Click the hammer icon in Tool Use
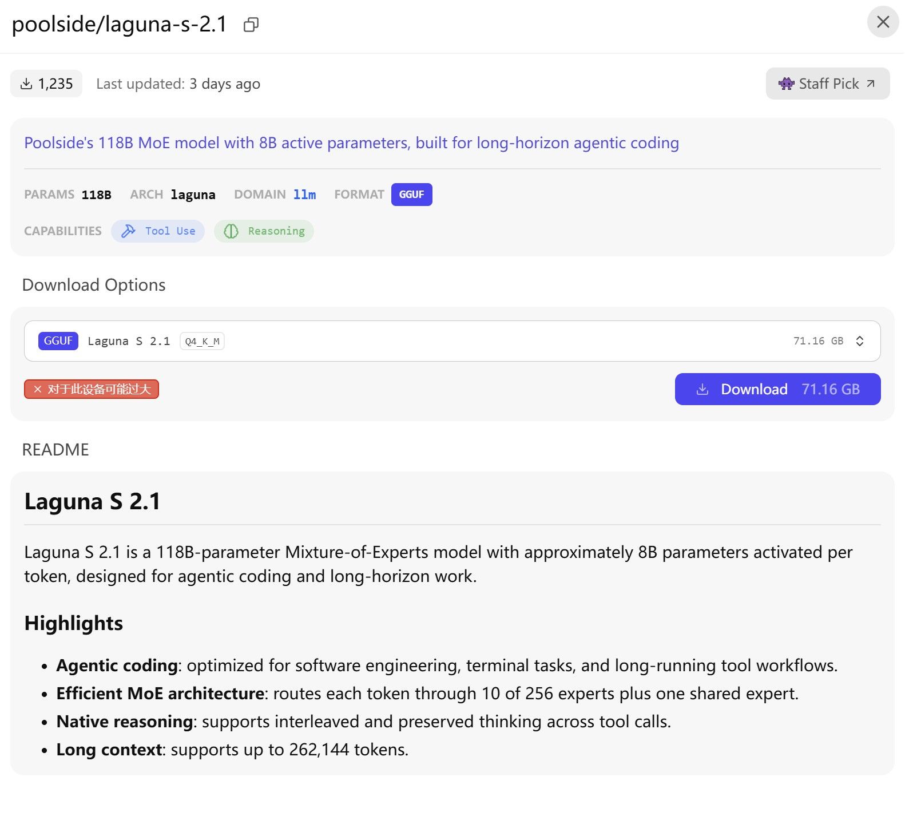Viewport: 905px width, 816px height. point(129,231)
